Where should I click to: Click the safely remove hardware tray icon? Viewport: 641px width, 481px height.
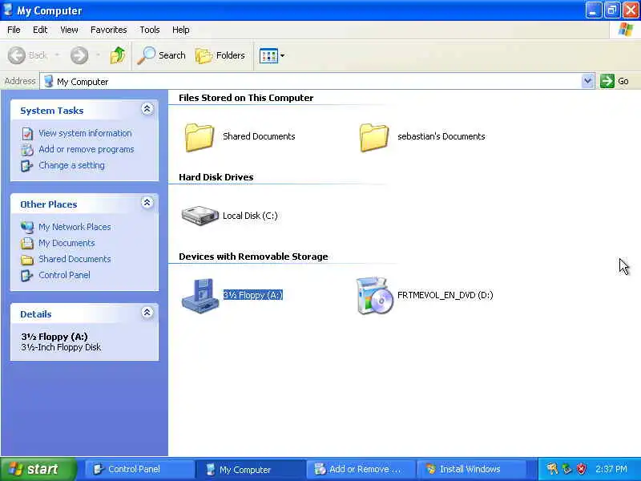tap(566, 469)
